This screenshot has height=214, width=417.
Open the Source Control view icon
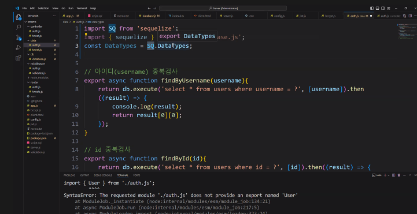(19, 37)
